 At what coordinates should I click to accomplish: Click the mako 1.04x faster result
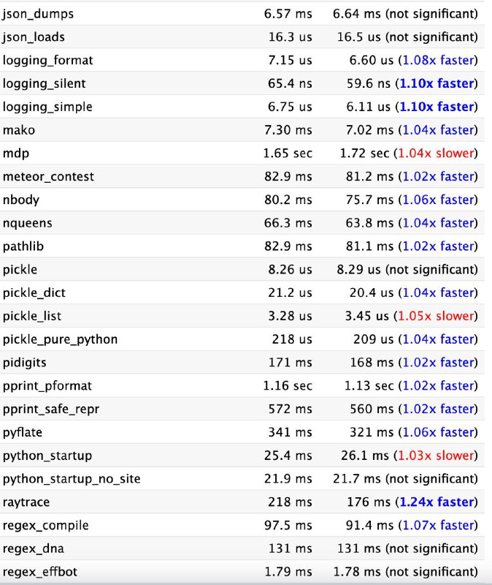438,130
